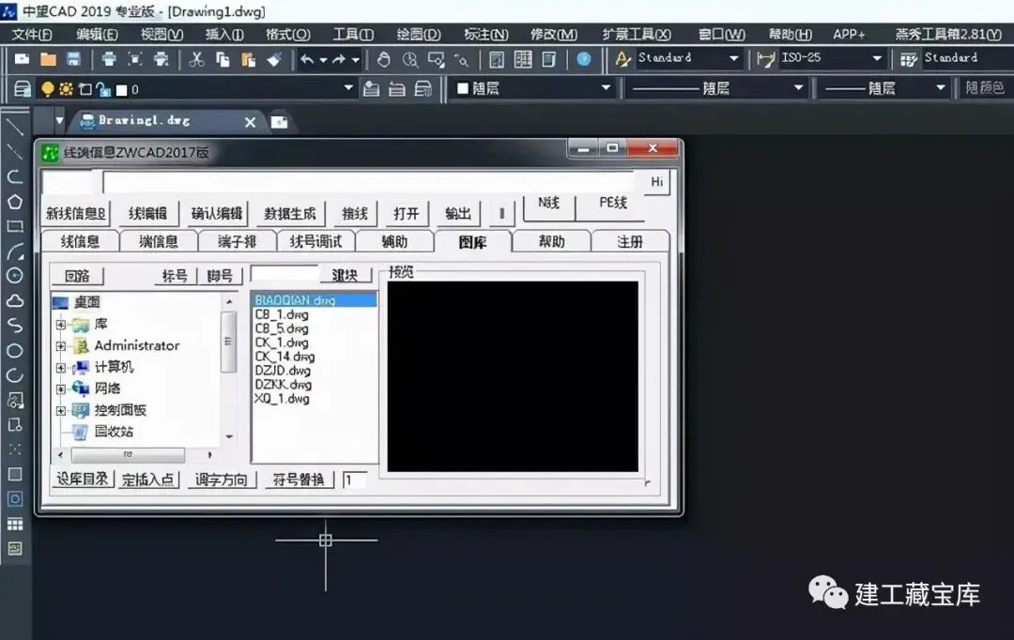Open the 修改(M) menu
1014x640 pixels.
pyautogui.click(x=554, y=35)
